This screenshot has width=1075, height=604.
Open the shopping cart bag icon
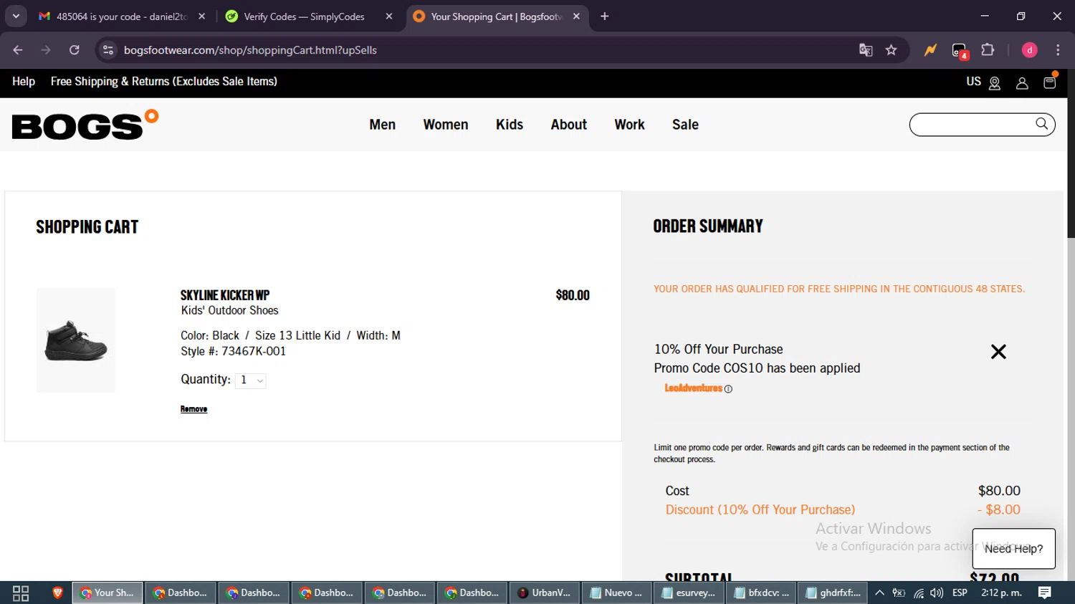click(x=1050, y=82)
